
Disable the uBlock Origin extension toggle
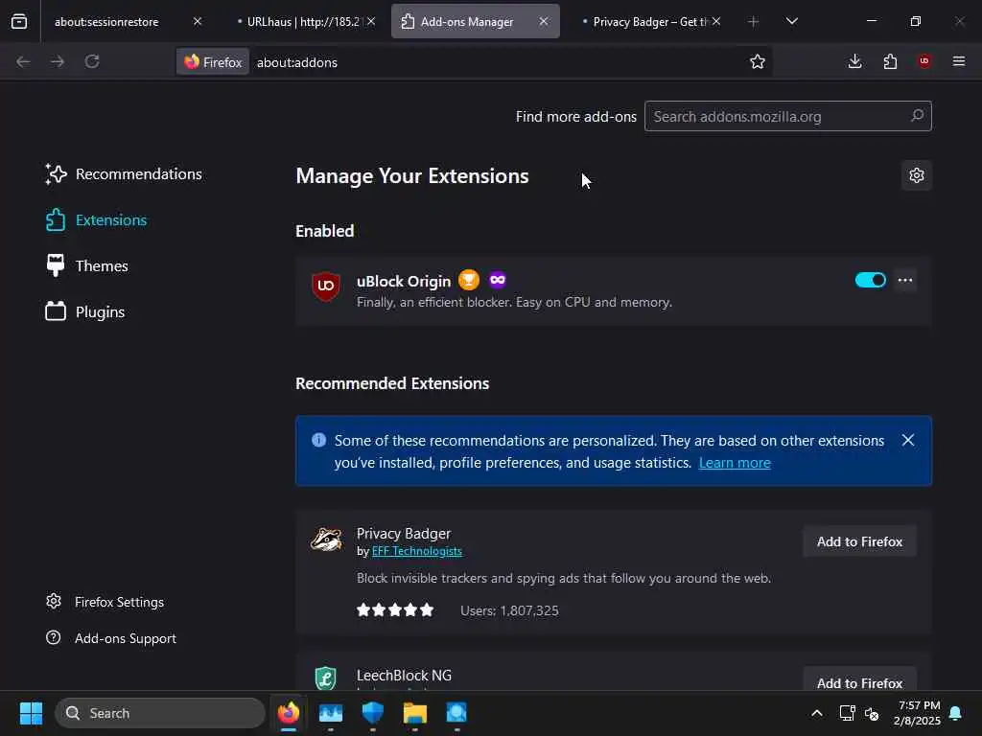tap(871, 280)
